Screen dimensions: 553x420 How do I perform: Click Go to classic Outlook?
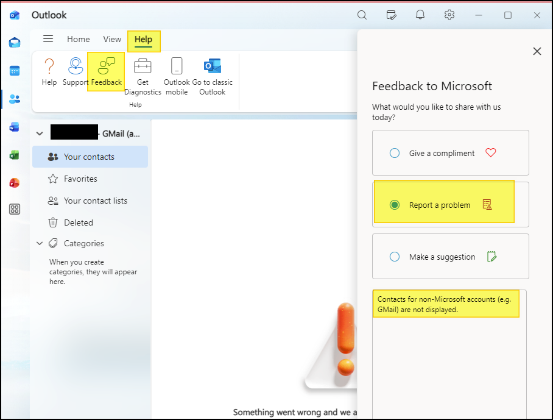coord(213,77)
